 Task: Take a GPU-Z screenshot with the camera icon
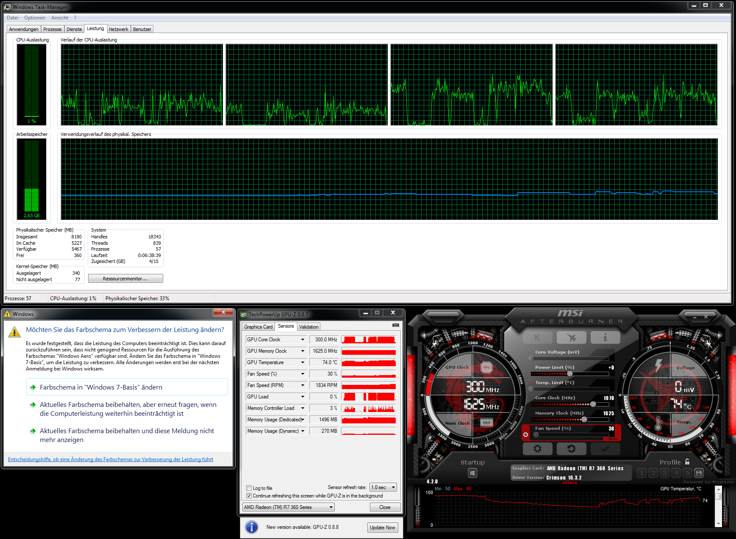coord(396,325)
